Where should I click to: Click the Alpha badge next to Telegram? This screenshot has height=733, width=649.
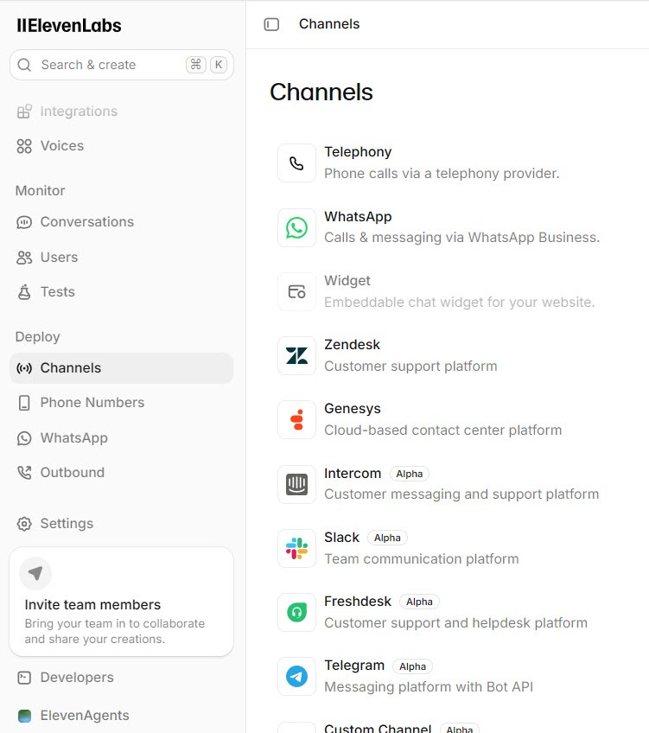tap(412, 666)
